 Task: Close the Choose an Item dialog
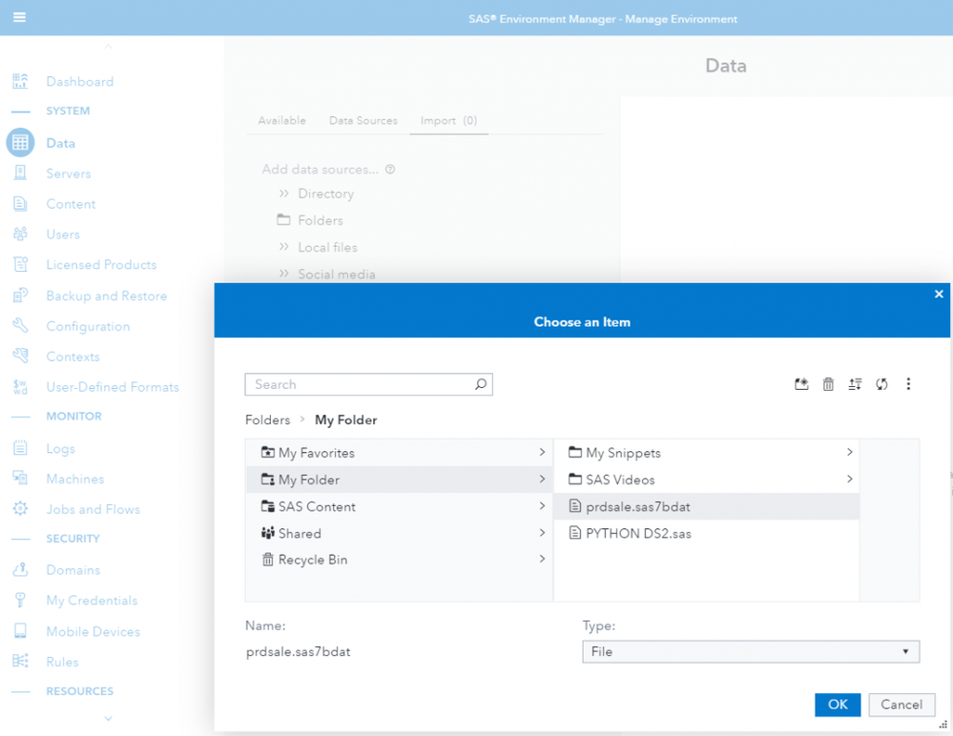939,294
